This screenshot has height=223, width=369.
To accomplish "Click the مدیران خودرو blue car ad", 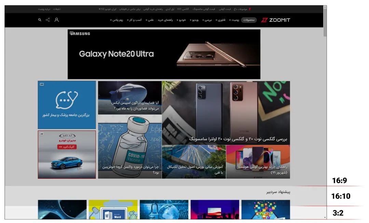I will [x=67, y=155].
